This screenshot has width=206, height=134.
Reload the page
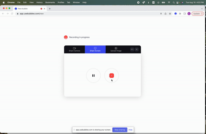coord(12,13)
